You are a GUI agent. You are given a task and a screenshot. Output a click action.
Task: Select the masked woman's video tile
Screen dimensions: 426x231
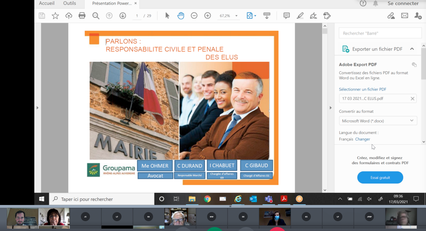pos(275,217)
